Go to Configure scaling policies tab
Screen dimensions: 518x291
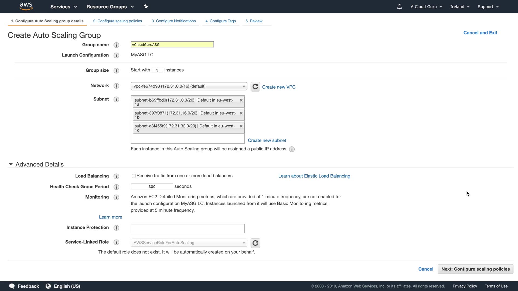117,21
